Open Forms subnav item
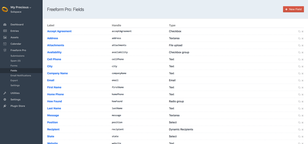Viewport: 308px width, 144px height. tap(14, 66)
